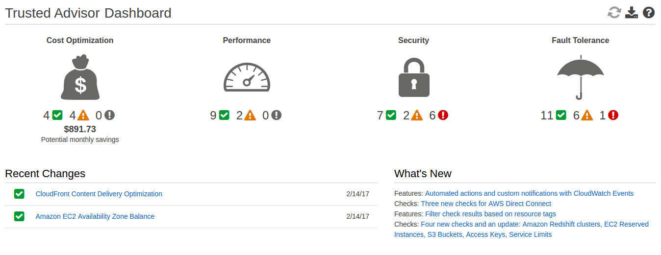Click green check beside CloudFront Content Delivery
This screenshot has height=255, width=661.
(19, 194)
